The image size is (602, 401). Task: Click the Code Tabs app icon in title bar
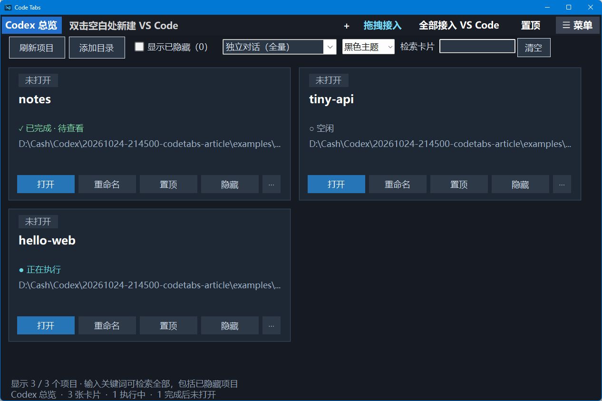[x=8, y=7]
